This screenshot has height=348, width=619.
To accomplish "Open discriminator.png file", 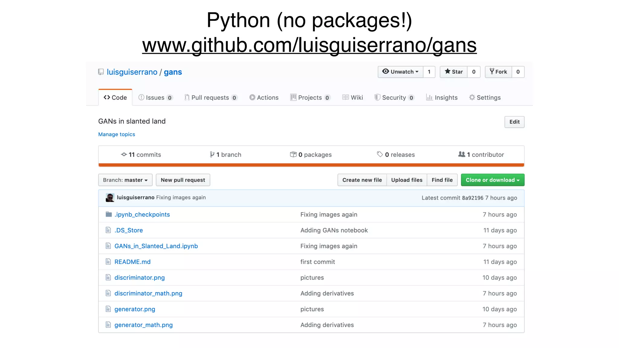I will point(139,278).
